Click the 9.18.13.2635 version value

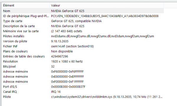click(x=60, y=41)
